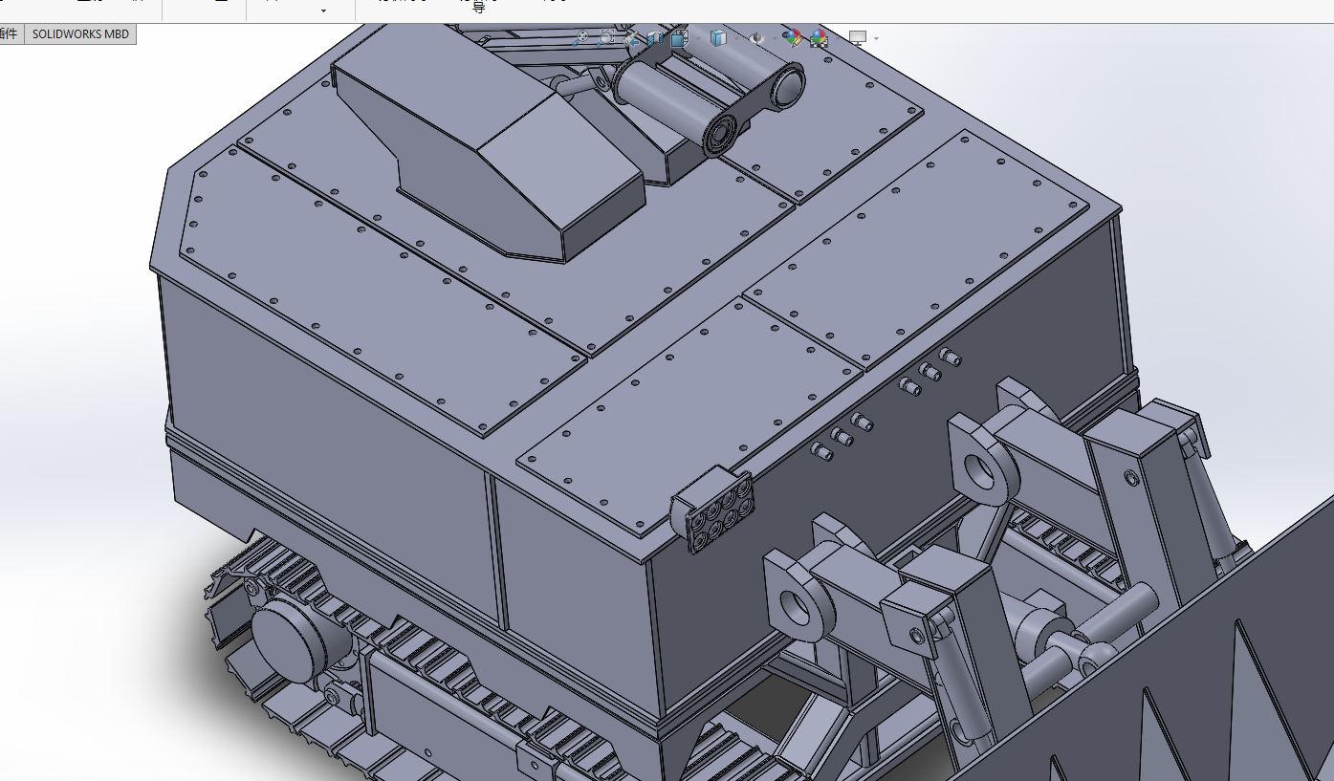Viewport: 1334px width, 781px height.
Task: Expand the View Orientation dropdown arrow
Action: [696, 39]
